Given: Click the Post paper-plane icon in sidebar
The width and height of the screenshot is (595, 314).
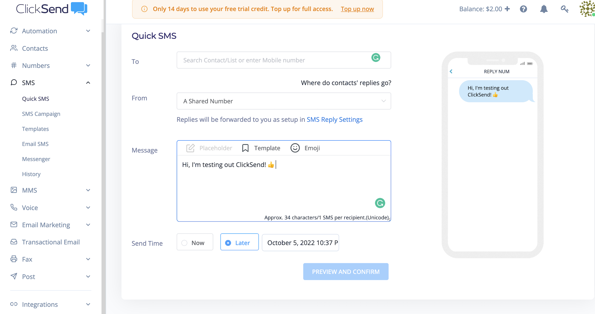Looking at the screenshot, I should pyautogui.click(x=14, y=276).
